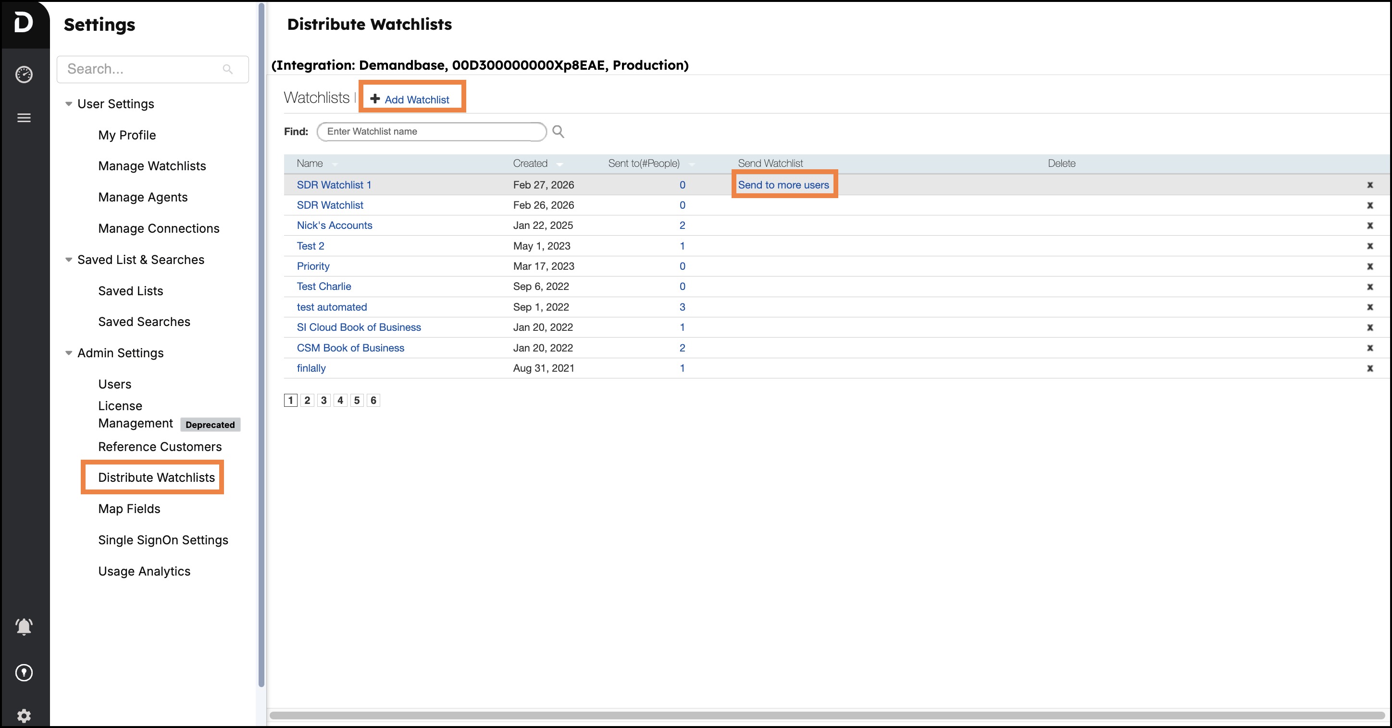Delete the SDR Watchlist 1 row
The height and width of the screenshot is (728, 1392).
point(1370,185)
